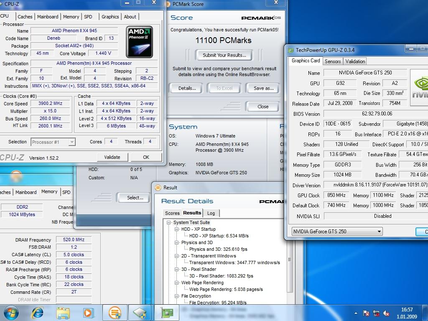428x321 pixels.
Task: Click 'DDR2' memory type value
Action: click(22, 207)
